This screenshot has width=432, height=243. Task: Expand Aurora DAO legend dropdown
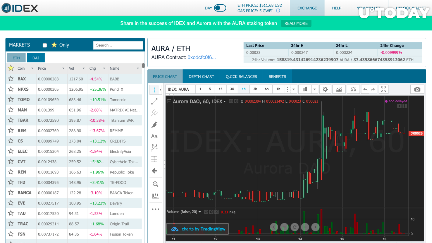point(225,102)
